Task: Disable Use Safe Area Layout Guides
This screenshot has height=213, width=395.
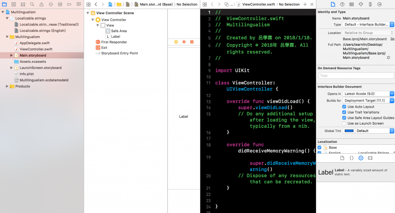Action: [x=344, y=118]
